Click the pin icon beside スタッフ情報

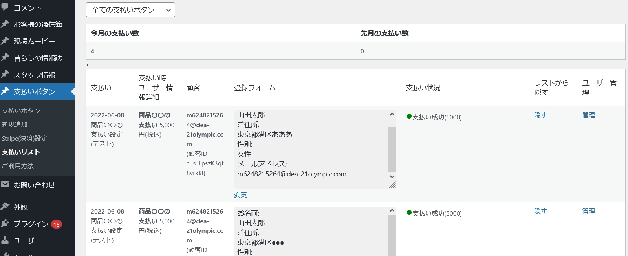coord(5,75)
